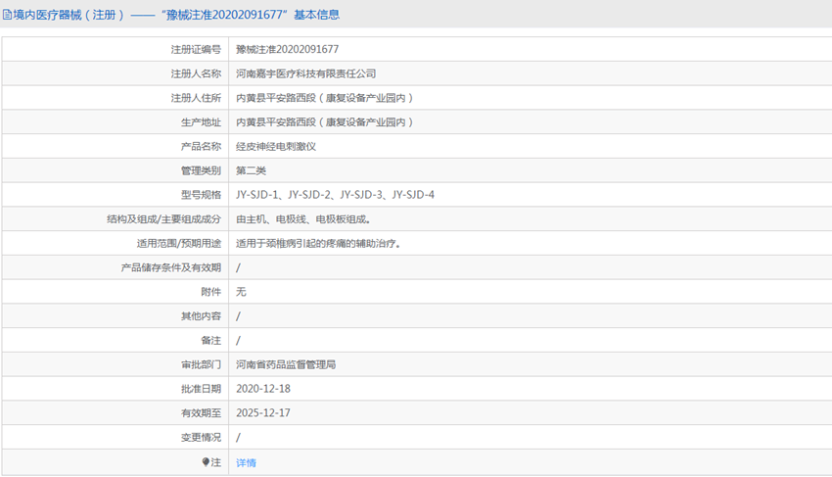Image resolution: width=832 pixels, height=477 pixels.
Task: Click the 注册人住所 label
Action: pyautogui.click(x=196, y=98)
